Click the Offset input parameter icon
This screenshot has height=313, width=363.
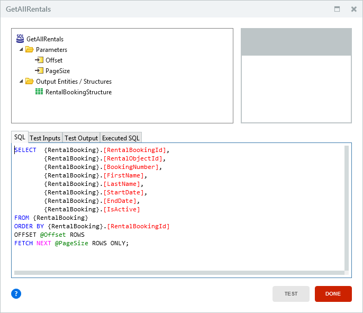pos(39,60)
